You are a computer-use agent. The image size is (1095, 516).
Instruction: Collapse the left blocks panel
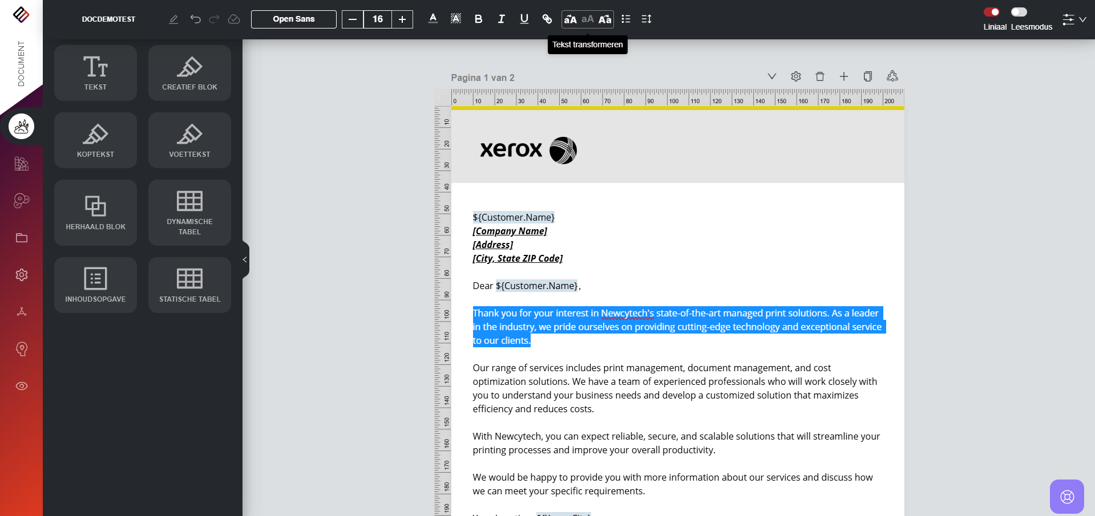click(x=245, y=259)
